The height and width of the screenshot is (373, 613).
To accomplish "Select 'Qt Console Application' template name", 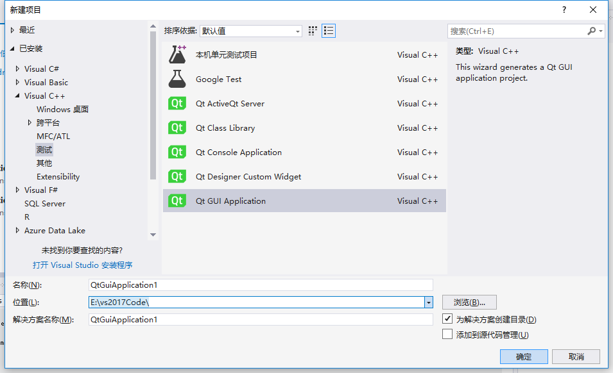I will pos(239,152).
